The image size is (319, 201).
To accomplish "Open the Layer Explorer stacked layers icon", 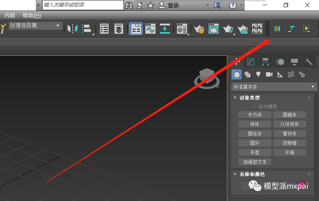I will point(118,29).
